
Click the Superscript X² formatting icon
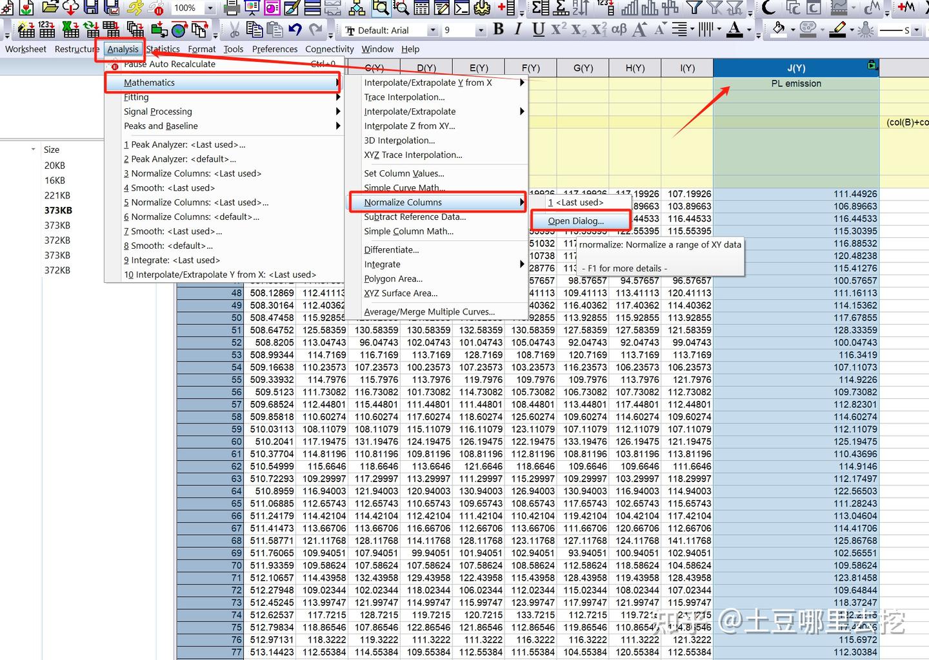(559, 30)
